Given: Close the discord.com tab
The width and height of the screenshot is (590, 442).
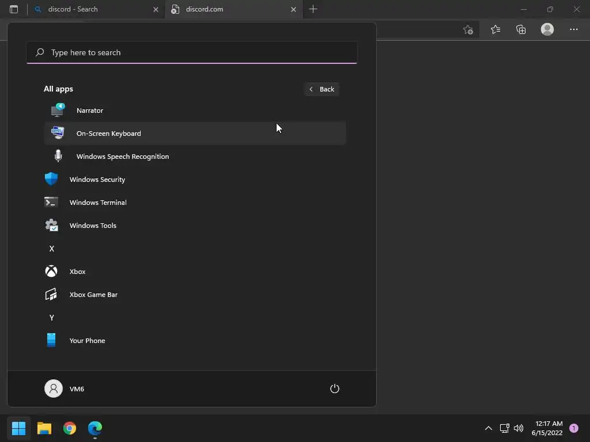Looking at the screenshot, I should (x=293, y=9).
